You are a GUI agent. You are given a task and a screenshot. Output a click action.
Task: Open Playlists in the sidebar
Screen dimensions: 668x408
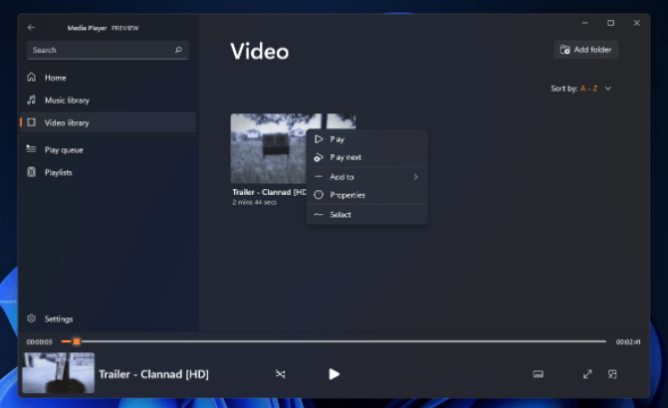coord(108,172)
